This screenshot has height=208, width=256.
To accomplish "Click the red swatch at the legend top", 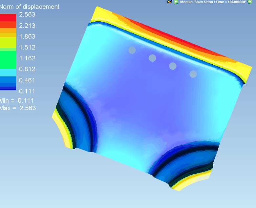I will tap(8, 18).
